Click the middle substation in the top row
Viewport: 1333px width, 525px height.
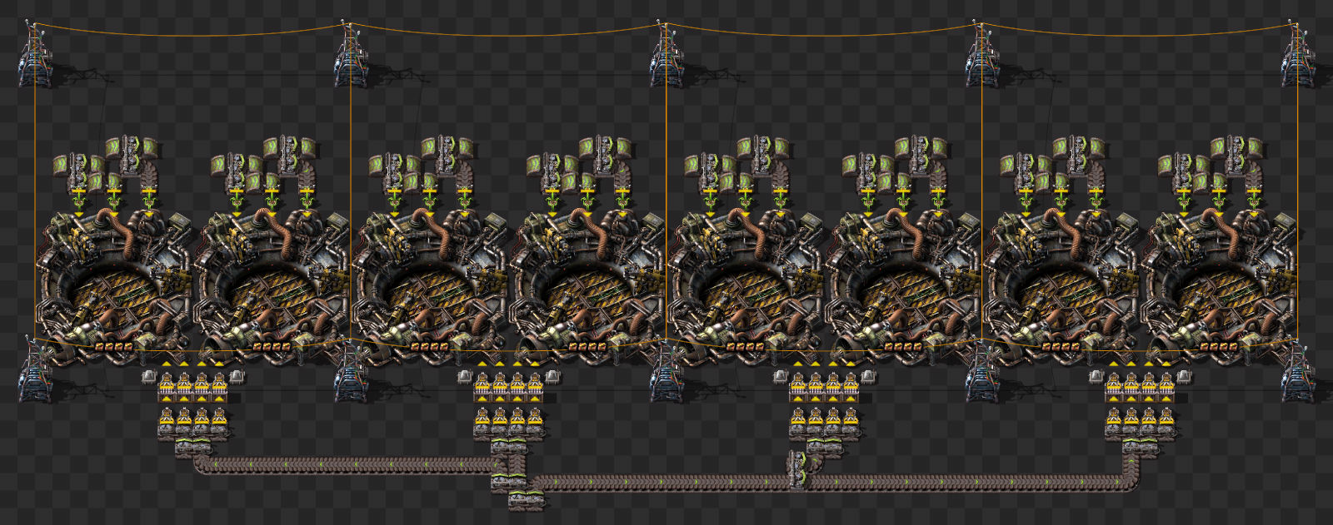pos(666,54)
